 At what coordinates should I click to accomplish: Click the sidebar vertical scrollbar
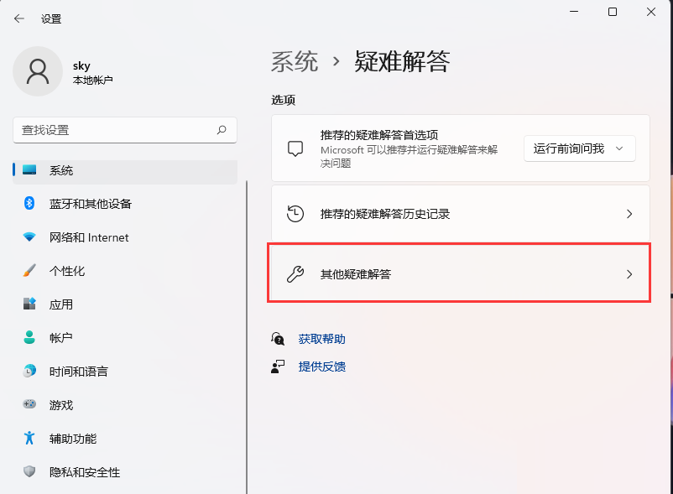[x=247, y=336]
